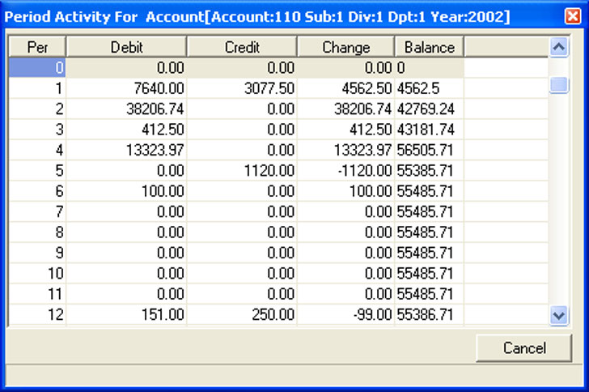The width and height of the screenshot is (589, 392).
Task: Click change cell 4562.50 in period 1
Action: [346, 88]
